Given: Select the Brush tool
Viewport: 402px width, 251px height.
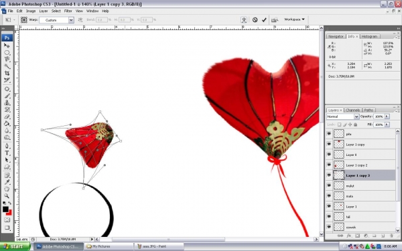Looking at the screenshot, I should pyautogui.click(x=7, y=96).
